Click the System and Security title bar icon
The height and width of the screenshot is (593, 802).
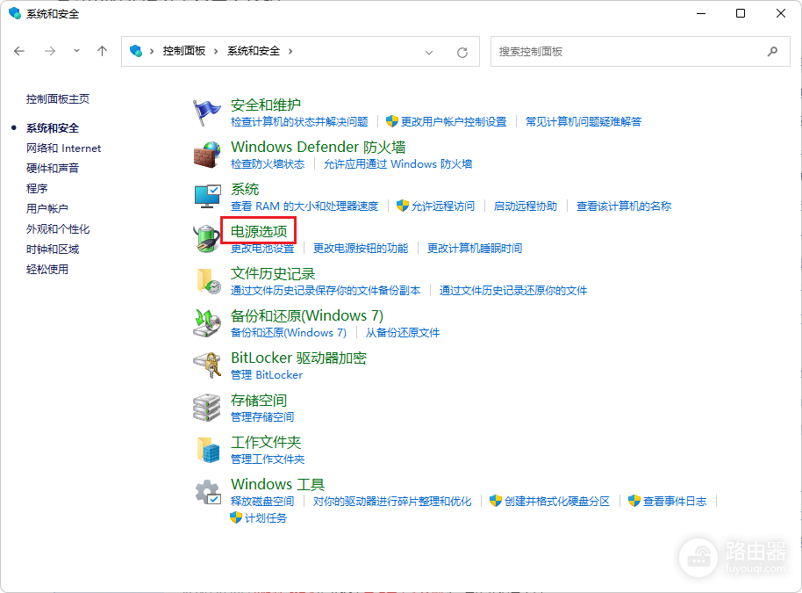(x=15, y=13)
